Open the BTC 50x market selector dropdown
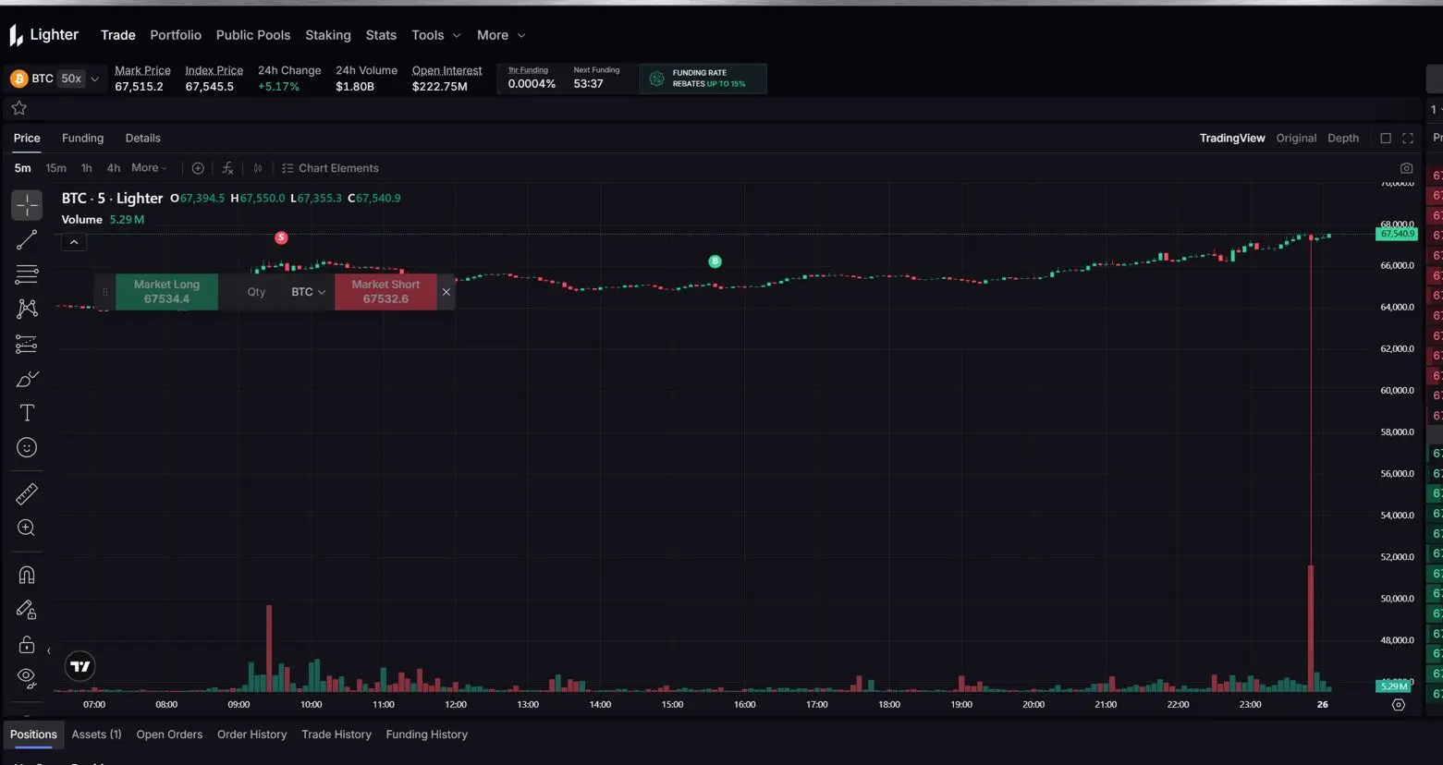1443x765 pixels. [55, 79]
